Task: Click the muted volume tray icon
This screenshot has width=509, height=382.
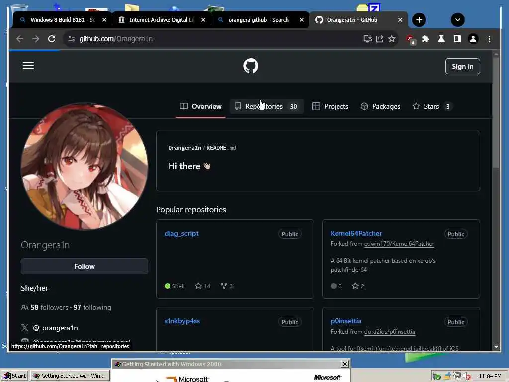Action: [x=467, y=376]
